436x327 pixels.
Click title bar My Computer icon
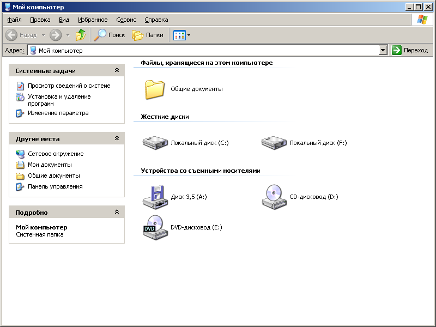(8, 7)
